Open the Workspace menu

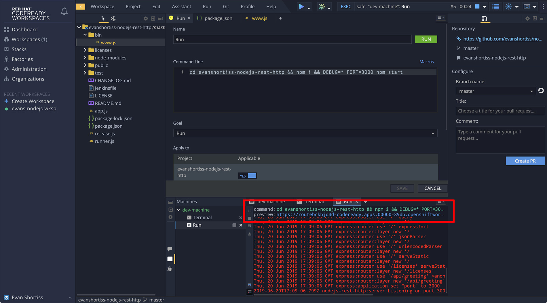(x=102, y=6)
